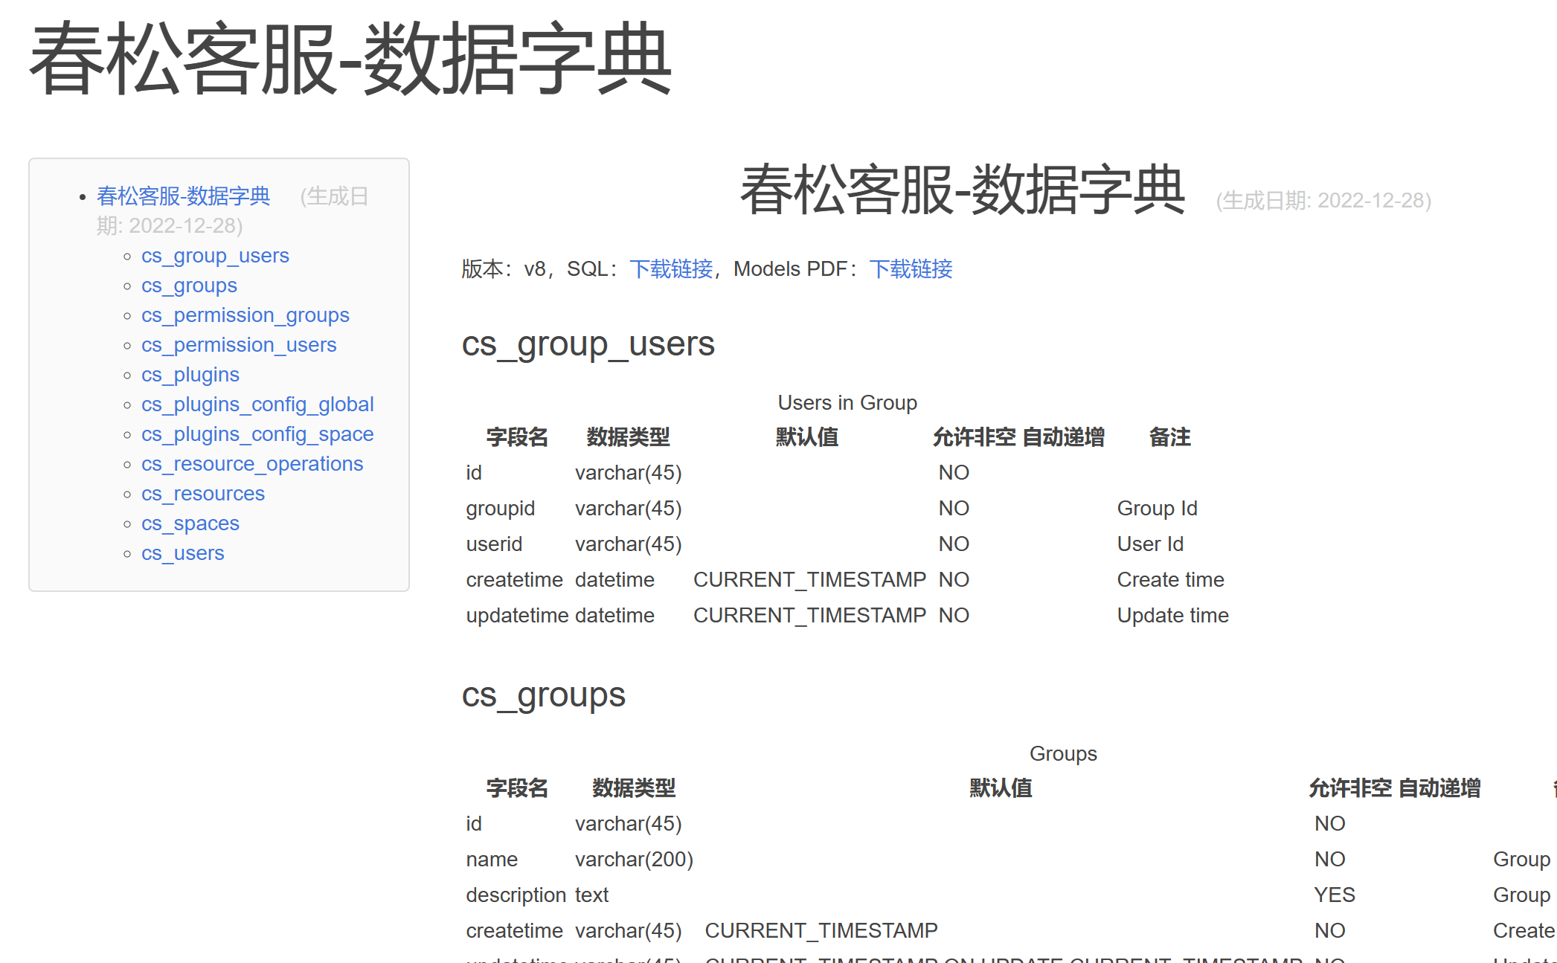Go to cs_permission_groups table link
Screen dimensions: 1557x963
pos(245,315)
